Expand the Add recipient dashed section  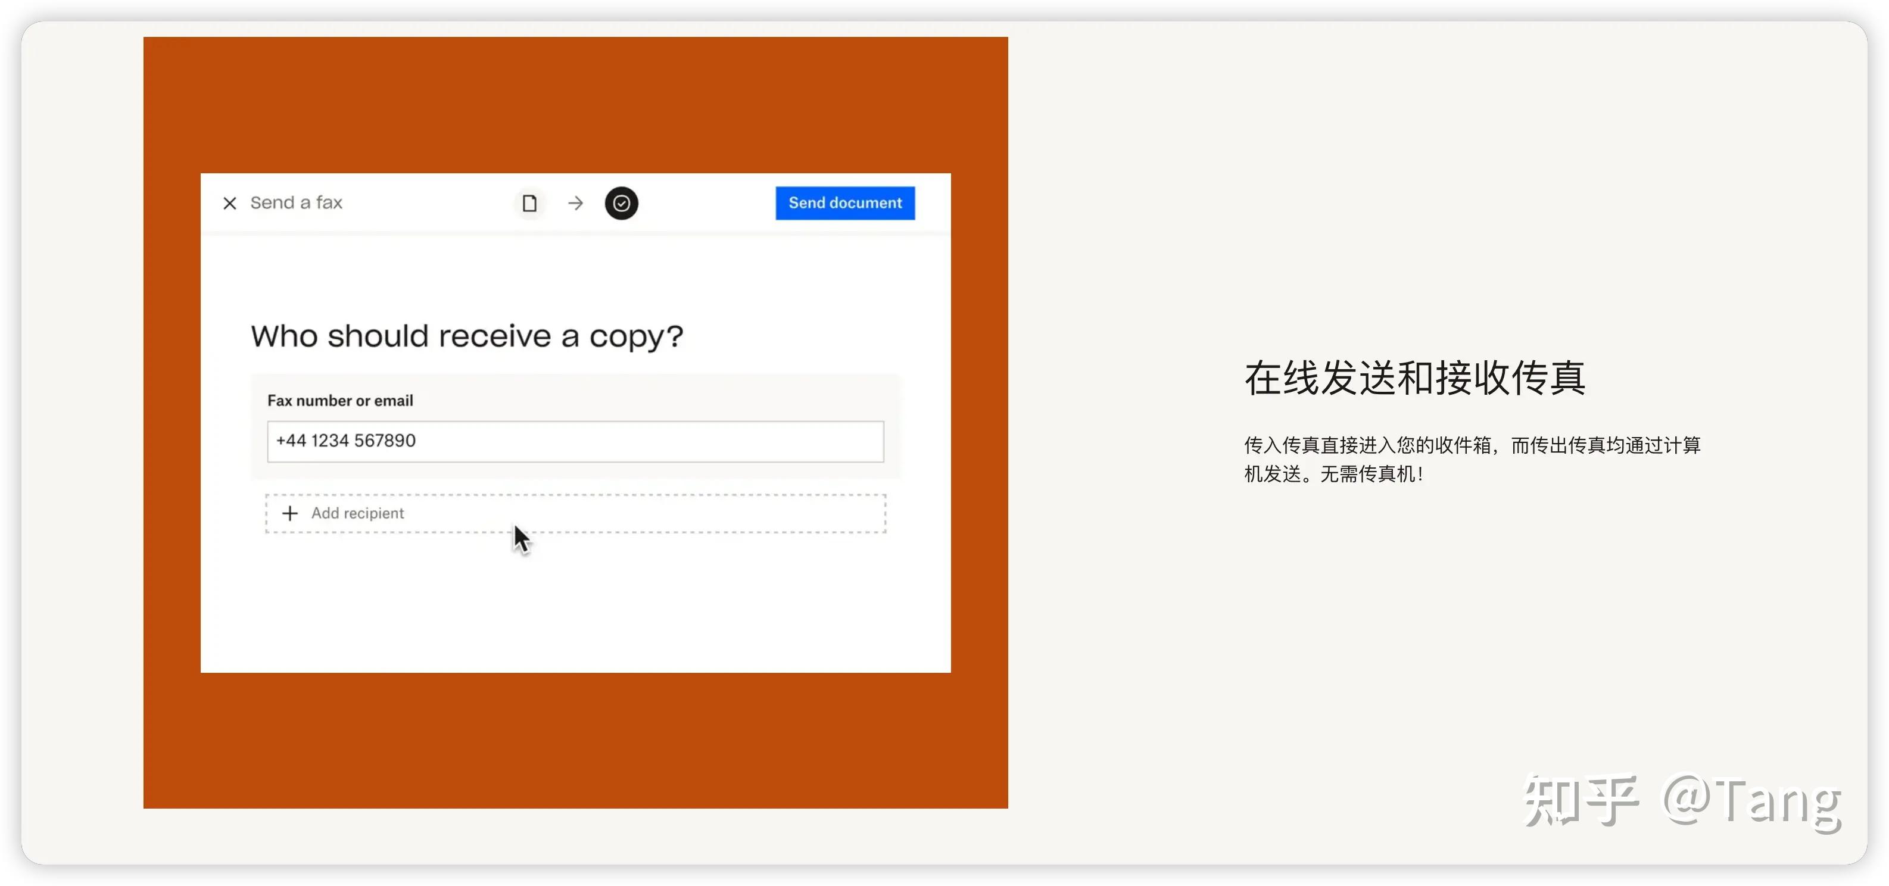(x=576, y=513)
